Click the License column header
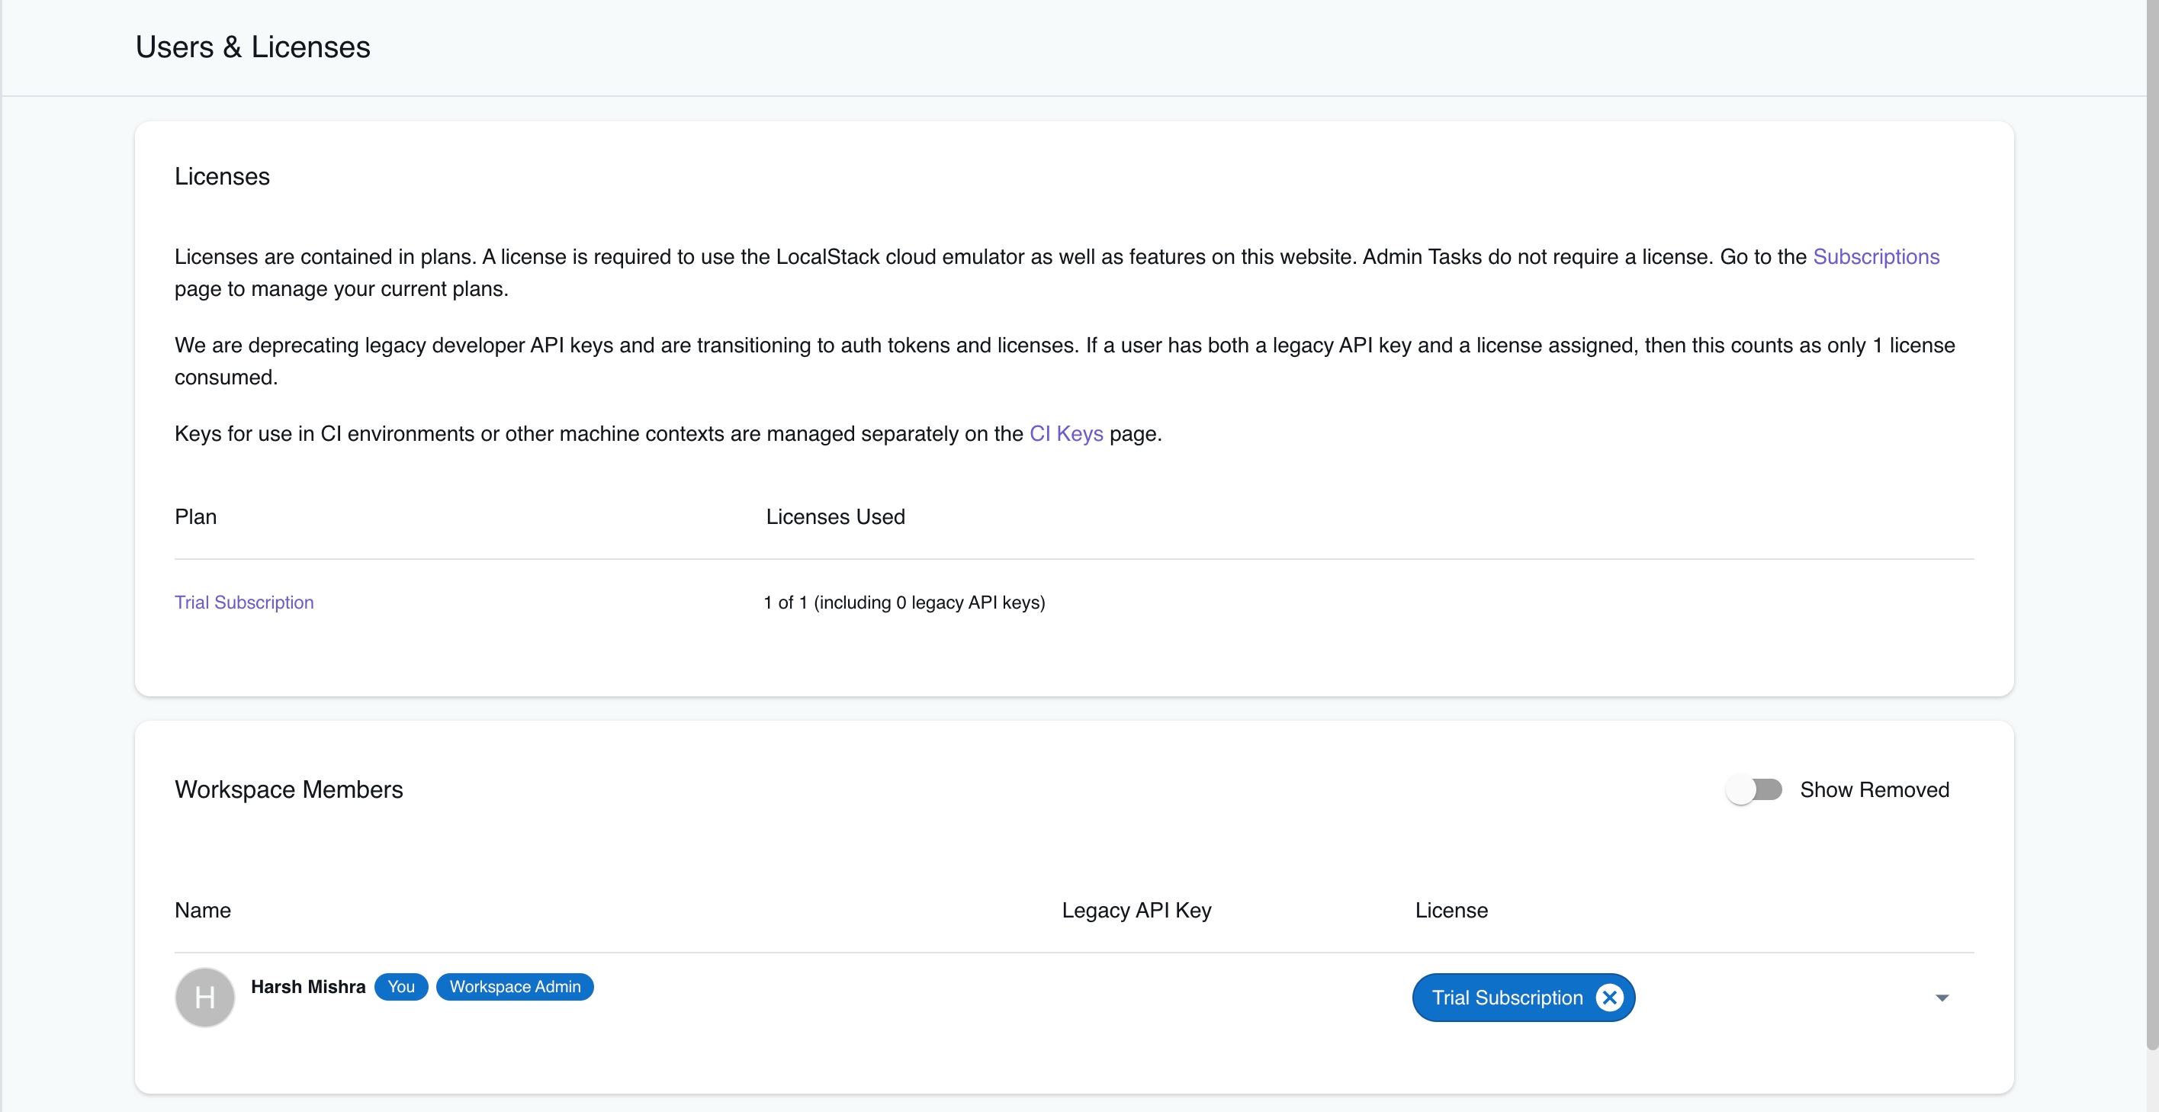Viewport: 2159px width, 1112px height. click(x=1451, y=910)
